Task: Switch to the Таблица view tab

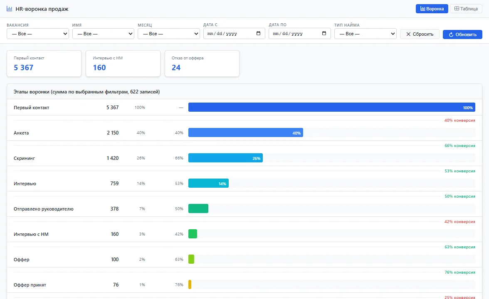Action: (x=466, y=9)
